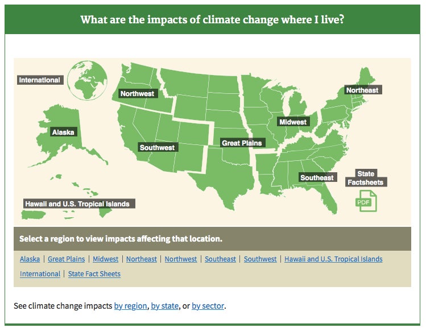This screenshot has height=332, width=426.
Task: Select the Northwest region label on map
Action: click(137, 94)
